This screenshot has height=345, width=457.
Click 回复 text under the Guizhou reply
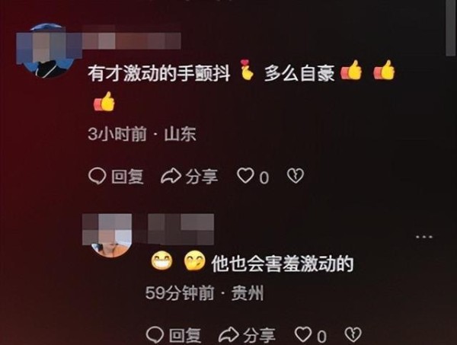(185, 335)
